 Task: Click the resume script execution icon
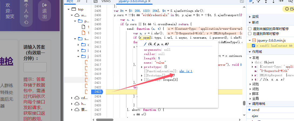(x=251, y=1)
